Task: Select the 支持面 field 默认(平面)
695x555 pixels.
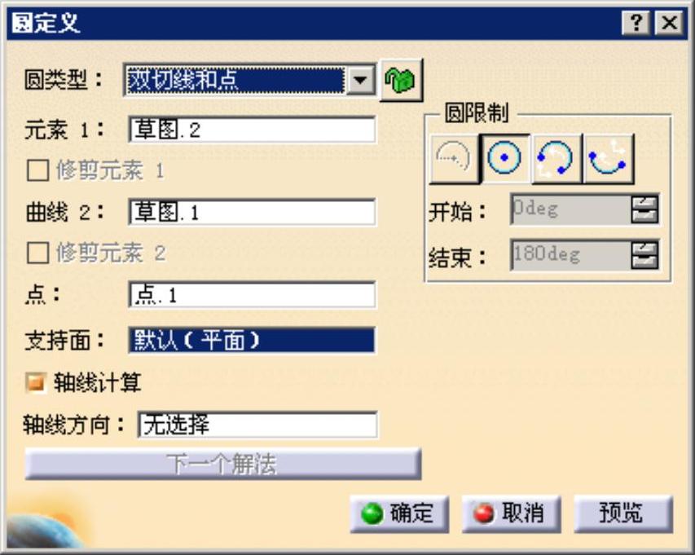Action: point(253,340)
